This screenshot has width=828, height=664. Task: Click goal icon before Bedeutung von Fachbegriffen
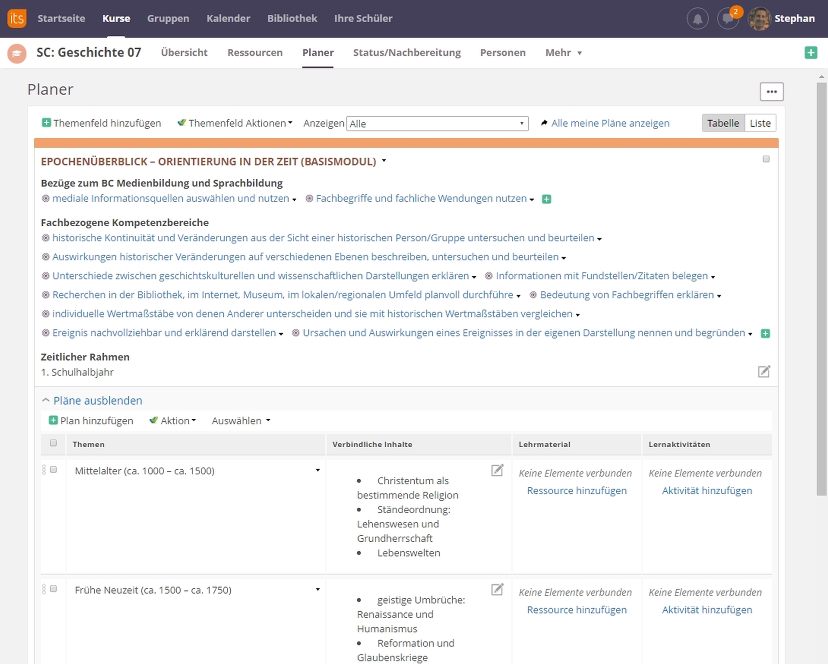coord(533,295)
